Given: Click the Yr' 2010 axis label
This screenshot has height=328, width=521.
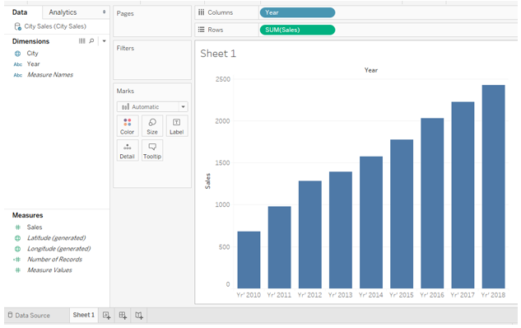Looking at the screenshot, I should coord(249,295).
